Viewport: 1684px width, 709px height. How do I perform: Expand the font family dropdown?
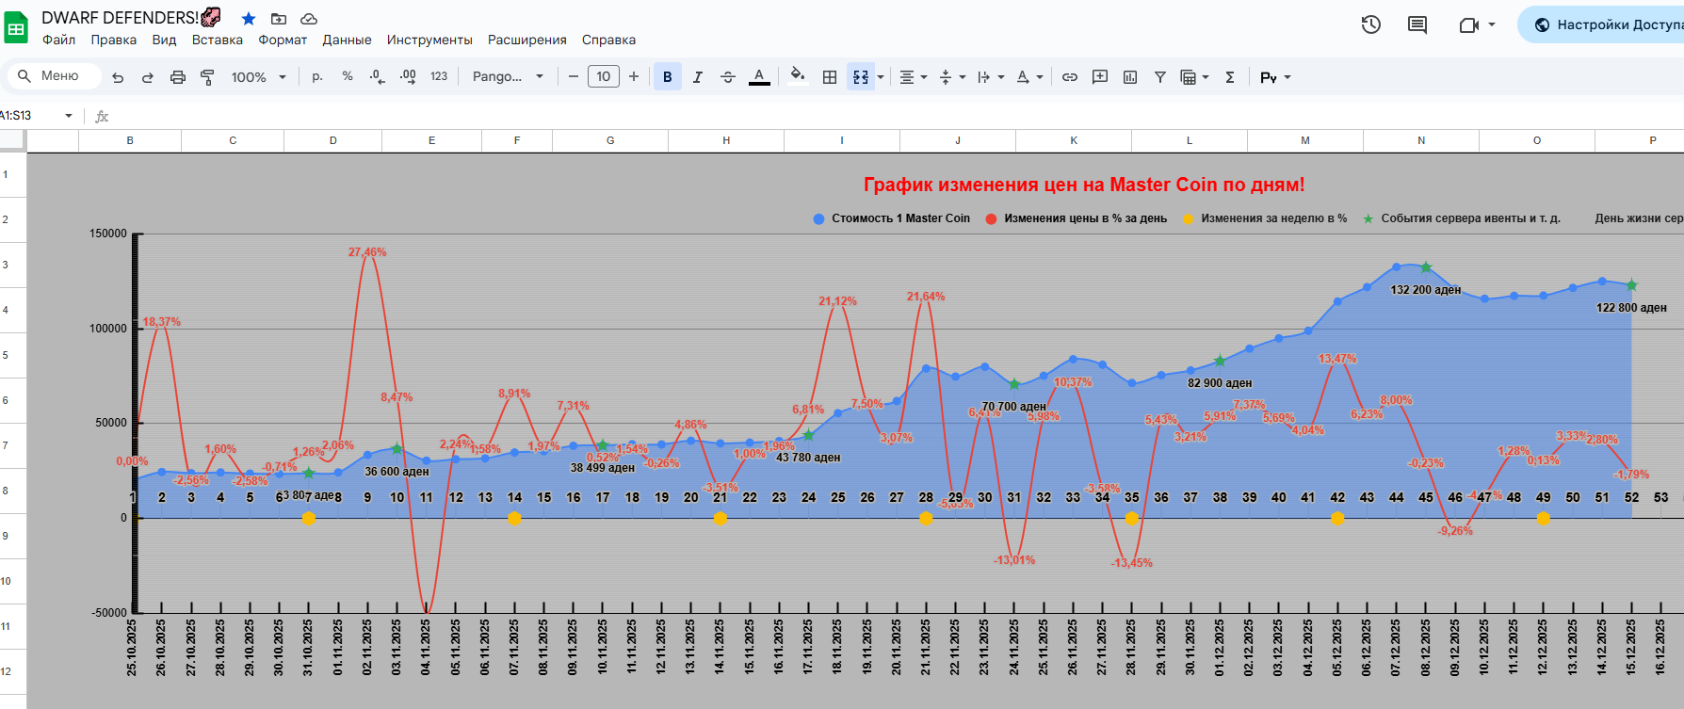click(x=509, y=77)
